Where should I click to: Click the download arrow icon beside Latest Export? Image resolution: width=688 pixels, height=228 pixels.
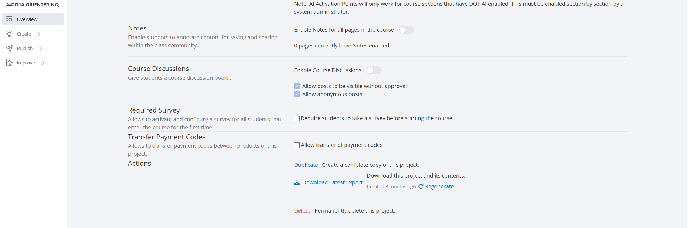point(297,183)
